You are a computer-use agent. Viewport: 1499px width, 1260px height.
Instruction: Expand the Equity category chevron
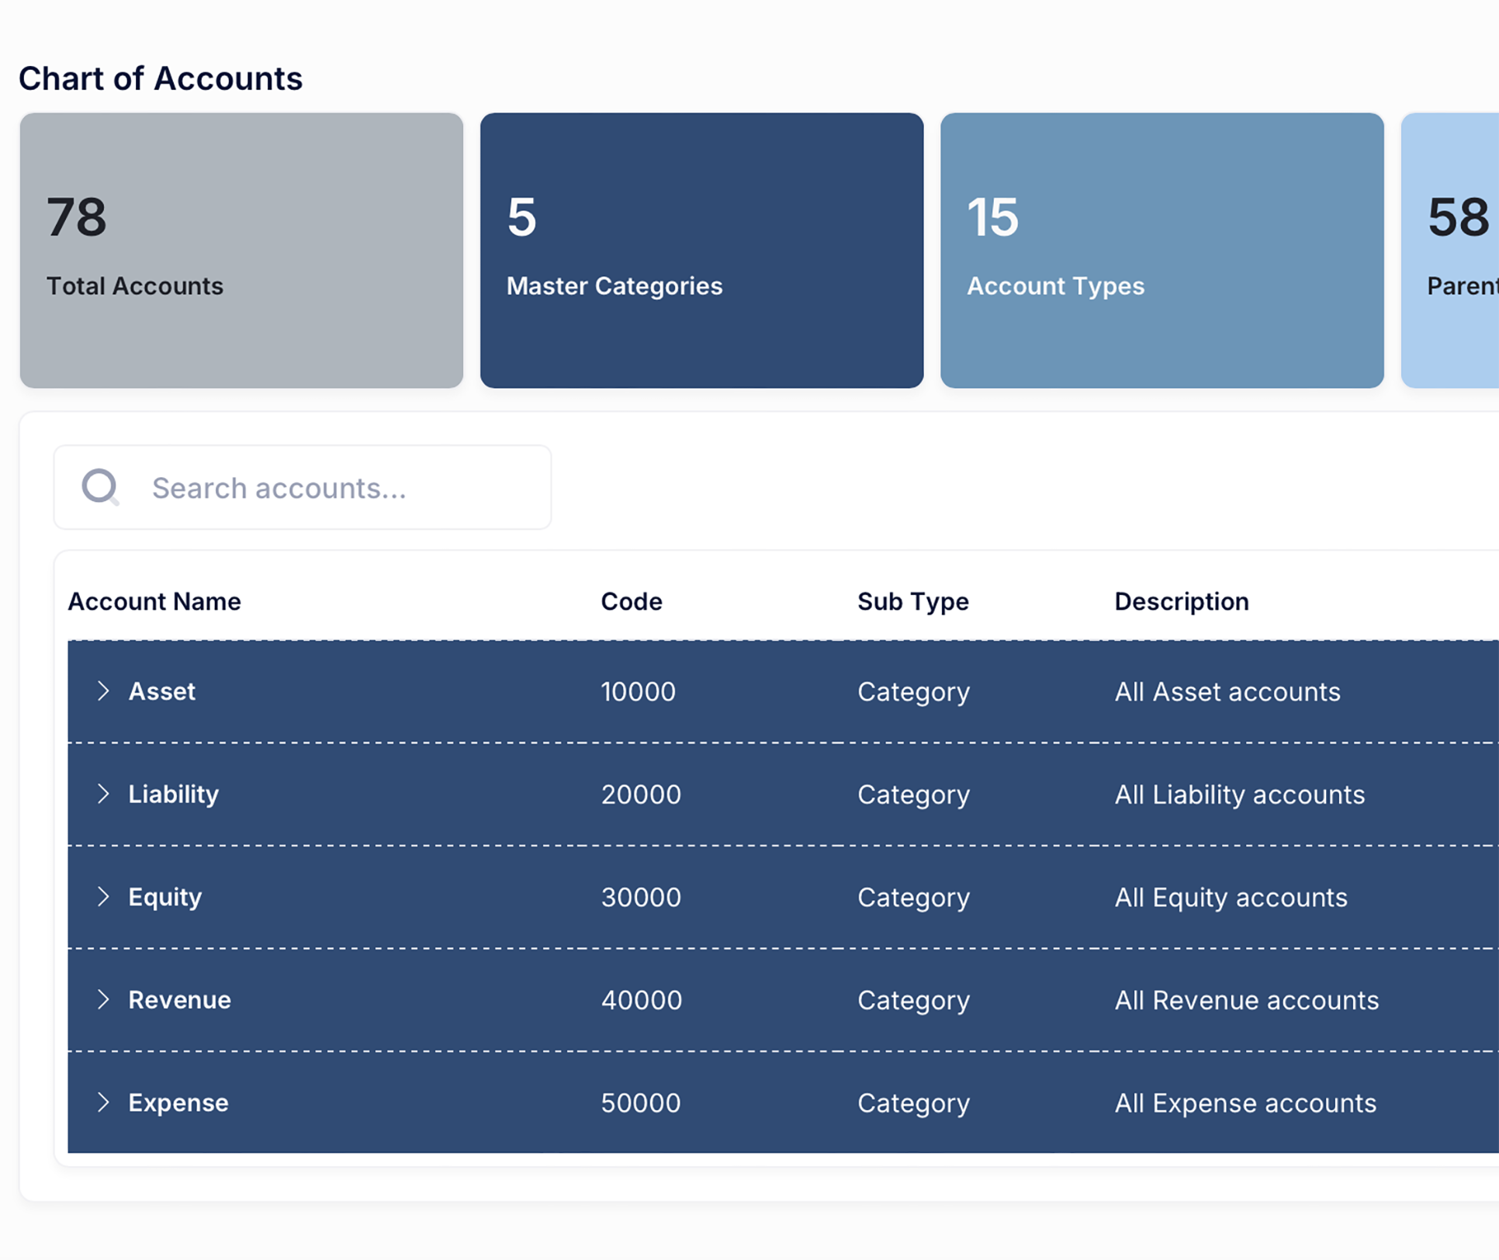103,897
